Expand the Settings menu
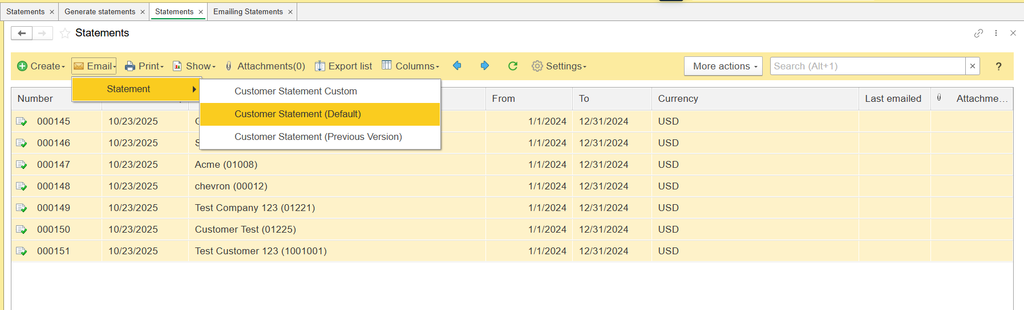Image resolution: width=1024 pixels, height=310 pixels. click(x=558, y=67)
